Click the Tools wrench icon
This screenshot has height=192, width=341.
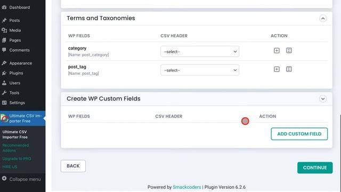[x=4, y=93]
